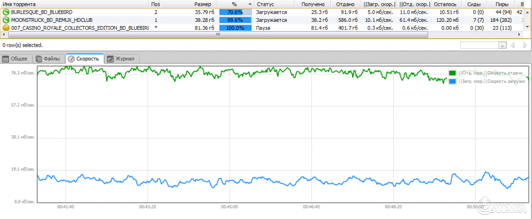The image size is (532, 219).
Task: Click the horizontal scrollbar left arrow
Action: click(3, 35)
